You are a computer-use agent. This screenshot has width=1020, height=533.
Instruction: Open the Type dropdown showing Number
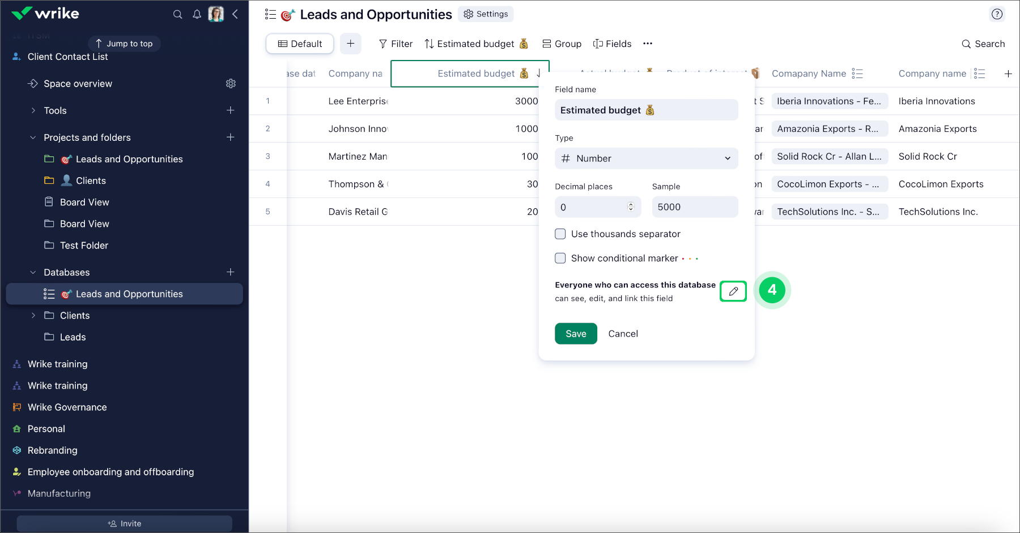pos(646,158)
